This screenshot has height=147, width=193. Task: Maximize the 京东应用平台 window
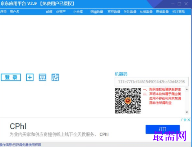(x=179, y=4)
